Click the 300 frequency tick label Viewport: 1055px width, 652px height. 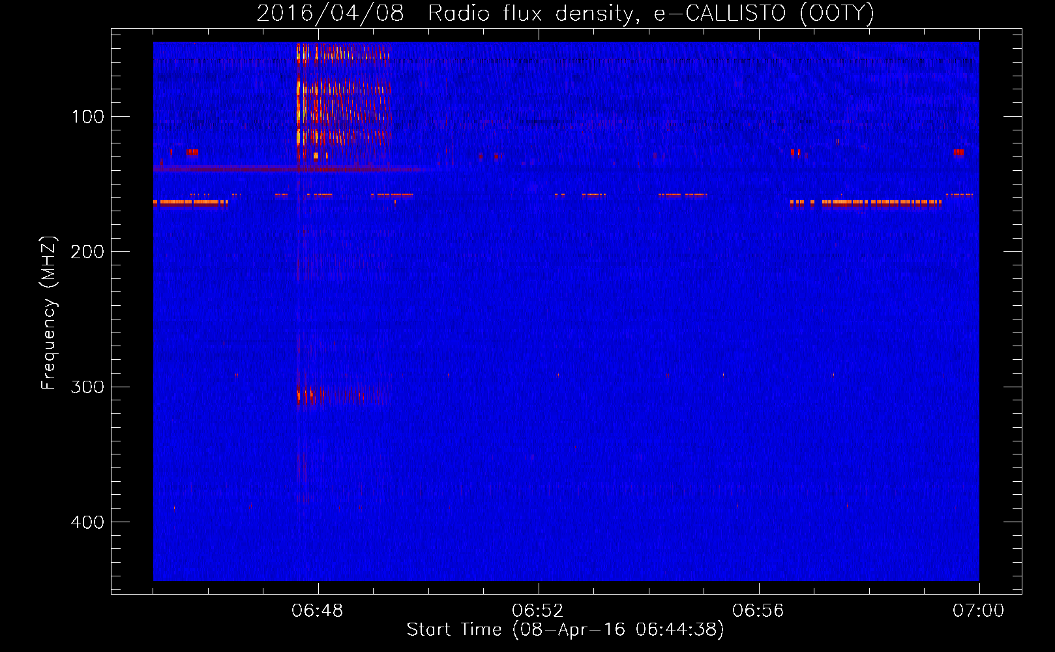point(87,387)
